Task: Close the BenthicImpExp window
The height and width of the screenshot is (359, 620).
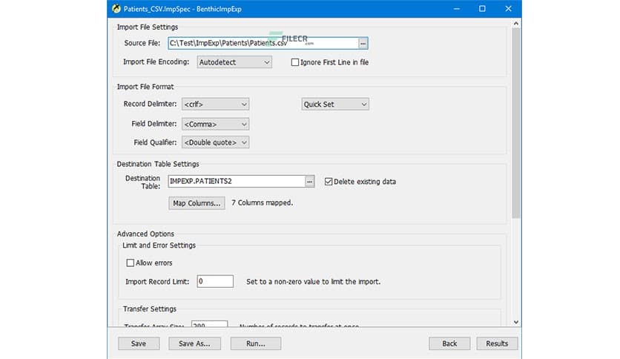Action: pyautogui.click(x=509, y=9)
